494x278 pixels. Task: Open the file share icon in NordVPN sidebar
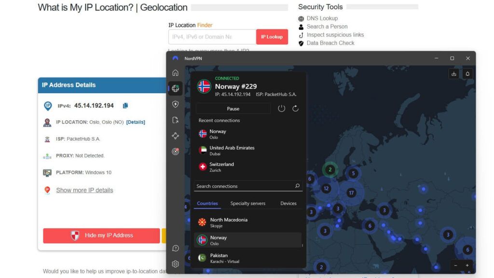pos(176,120)
